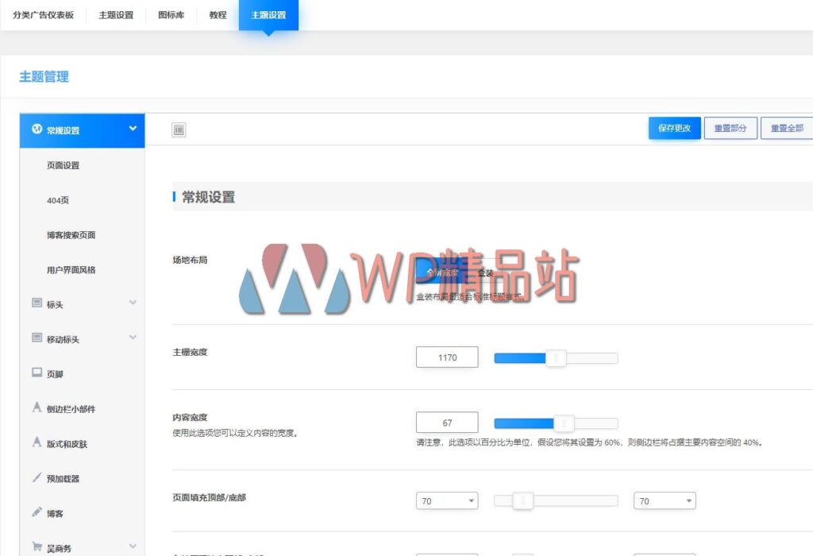Click the 博客 blog pen icon
813x556 pixels.
[x=37, y=513]
